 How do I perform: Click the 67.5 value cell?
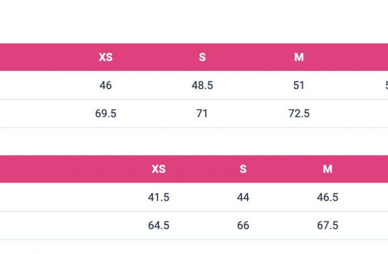coord(328,225)
